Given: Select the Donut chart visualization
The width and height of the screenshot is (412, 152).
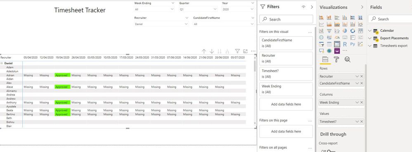Looking at the screenshot, I should tap(353, 31).
